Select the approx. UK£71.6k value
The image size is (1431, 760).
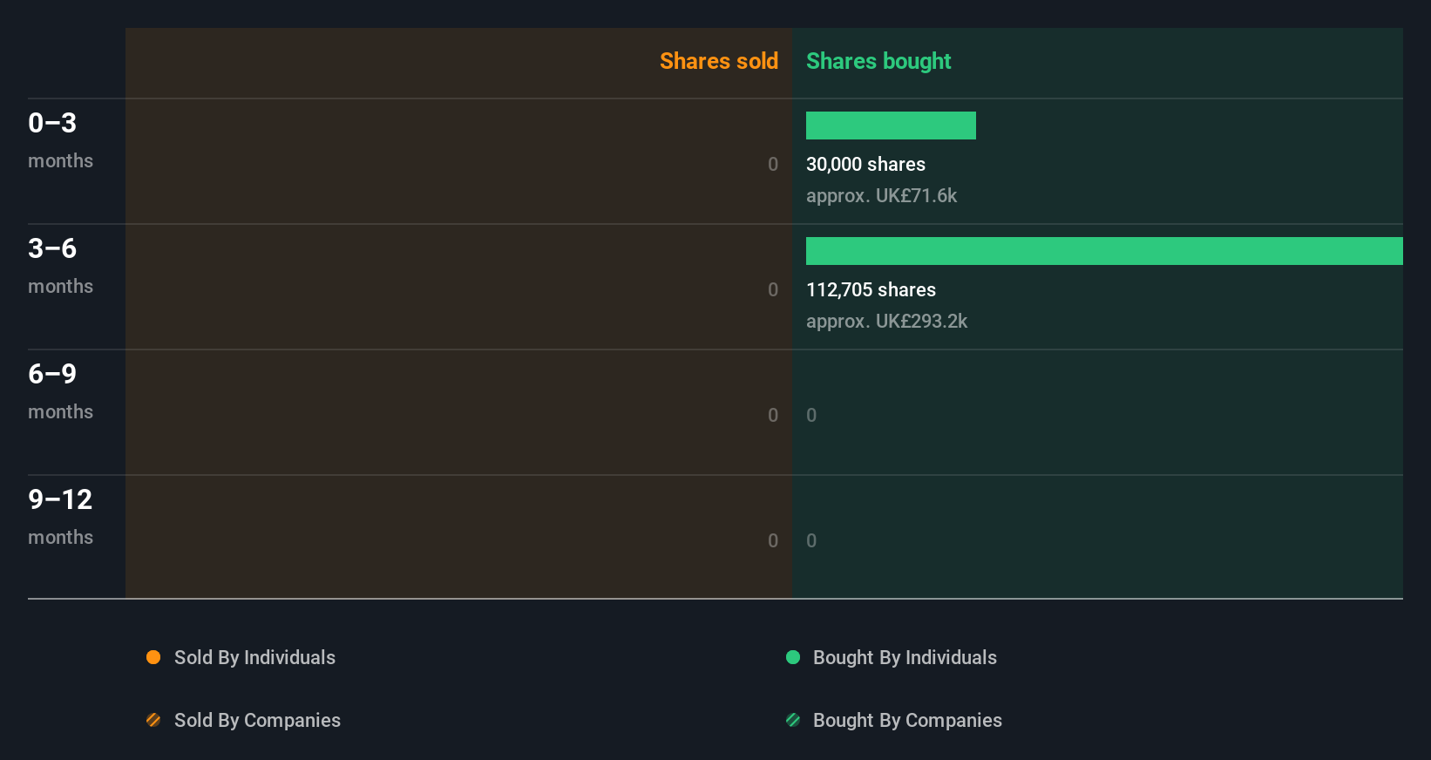point(881,196)
